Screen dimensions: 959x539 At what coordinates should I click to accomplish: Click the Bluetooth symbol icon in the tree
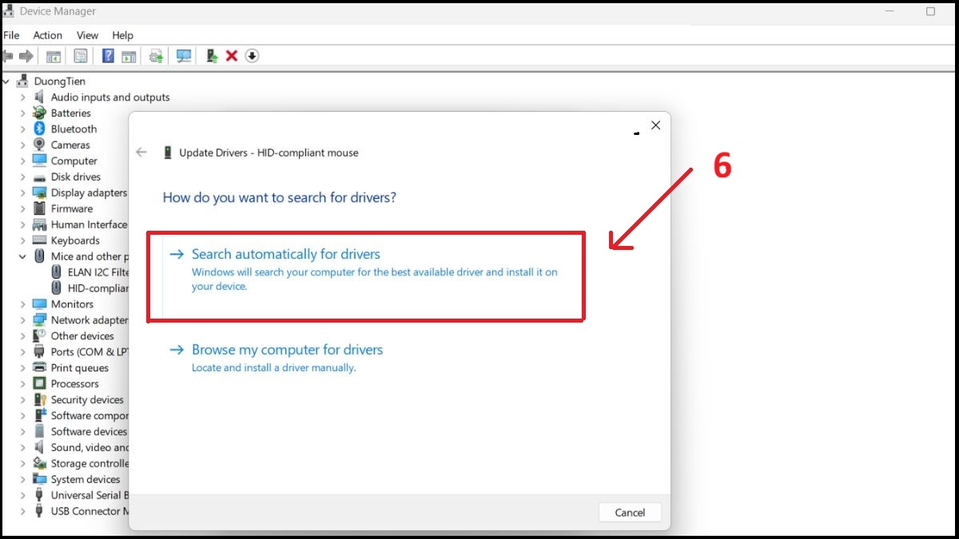click(39, 129)
